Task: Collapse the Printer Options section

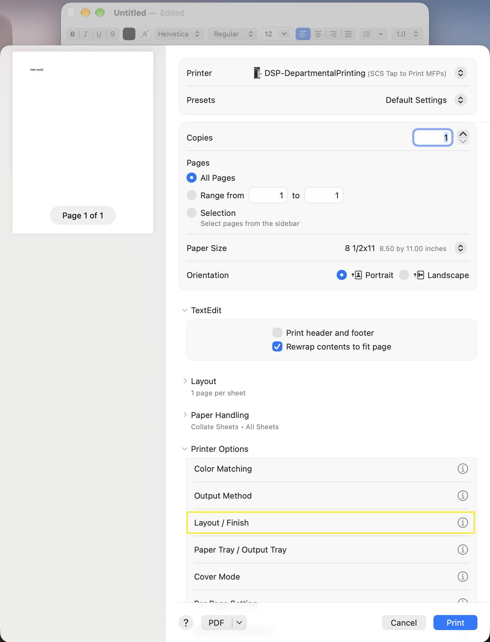Action: coord(185,449)
